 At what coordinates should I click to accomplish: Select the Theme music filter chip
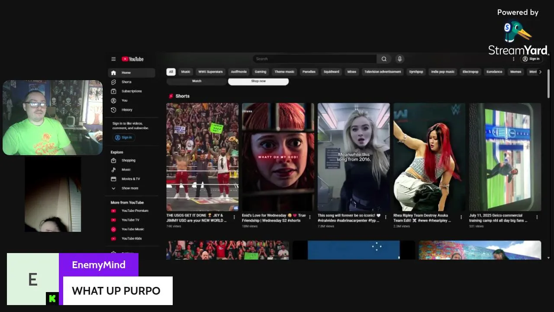click(284, 72)
